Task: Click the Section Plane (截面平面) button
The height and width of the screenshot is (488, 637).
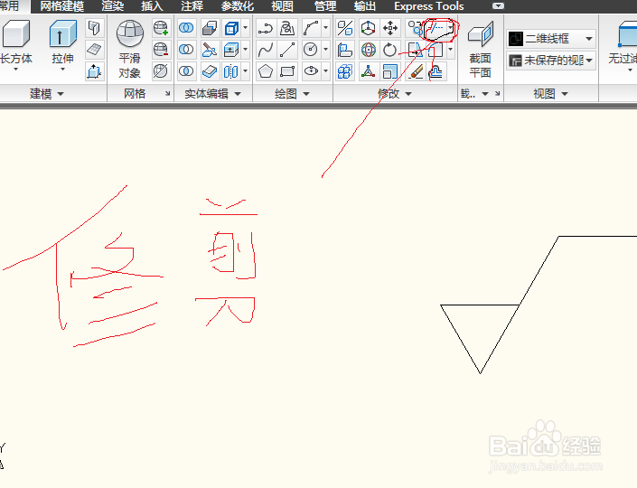Action: click(480, 49)
